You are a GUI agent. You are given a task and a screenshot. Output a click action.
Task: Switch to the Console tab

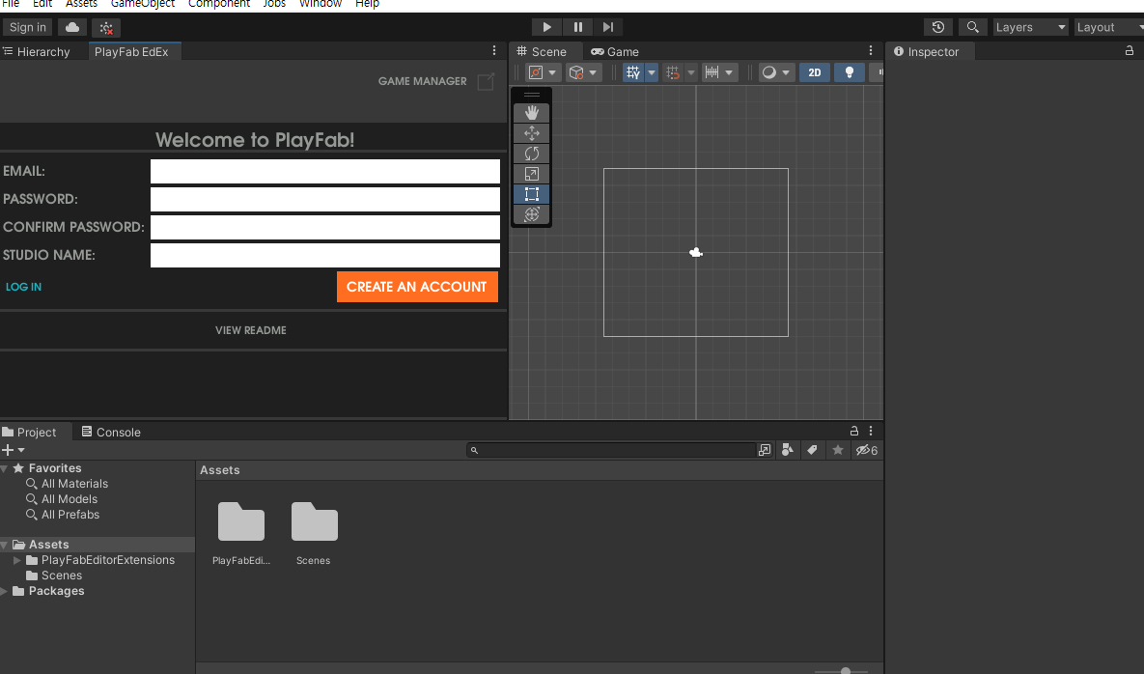coord(111,432)
